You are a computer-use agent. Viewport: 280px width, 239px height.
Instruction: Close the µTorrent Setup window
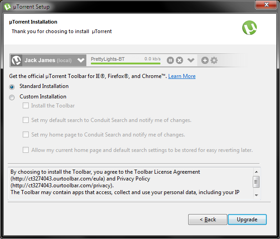click(266, 4)
